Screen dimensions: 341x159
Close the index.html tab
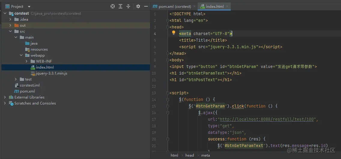coord(227,7)
